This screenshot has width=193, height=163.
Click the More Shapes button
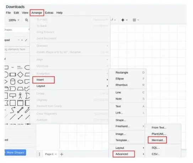(x=15, y=153)
